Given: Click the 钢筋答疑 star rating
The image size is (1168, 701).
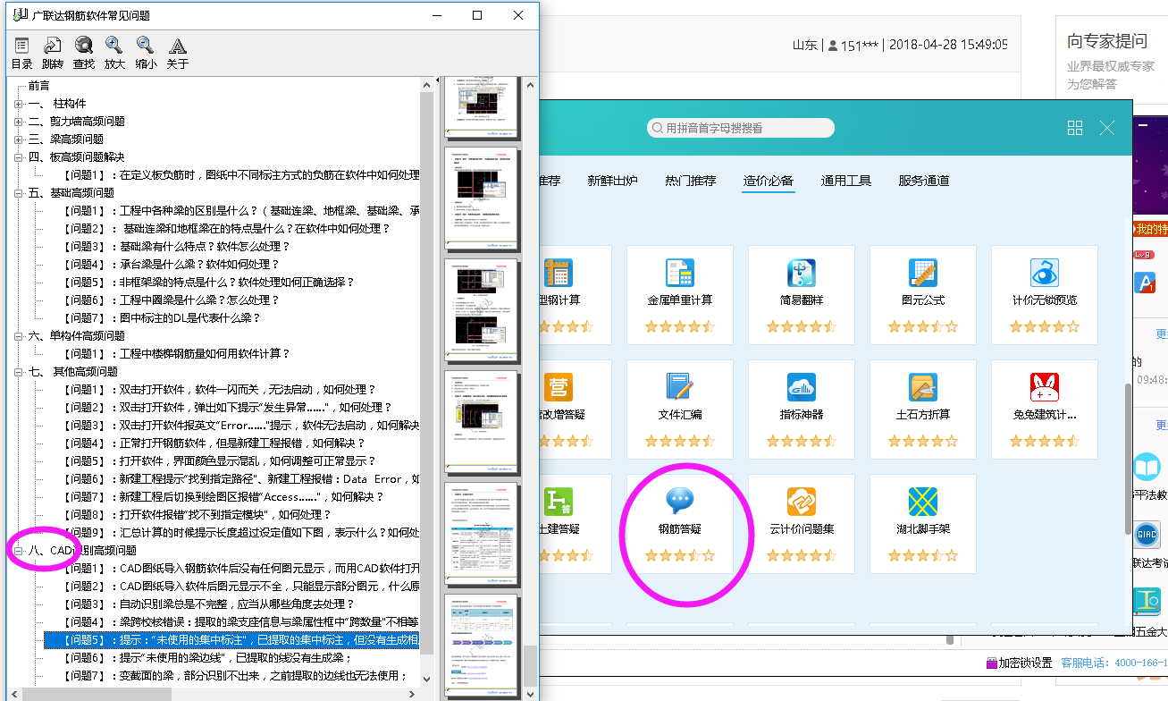Looking at the screenshot, I should point(680,555).
